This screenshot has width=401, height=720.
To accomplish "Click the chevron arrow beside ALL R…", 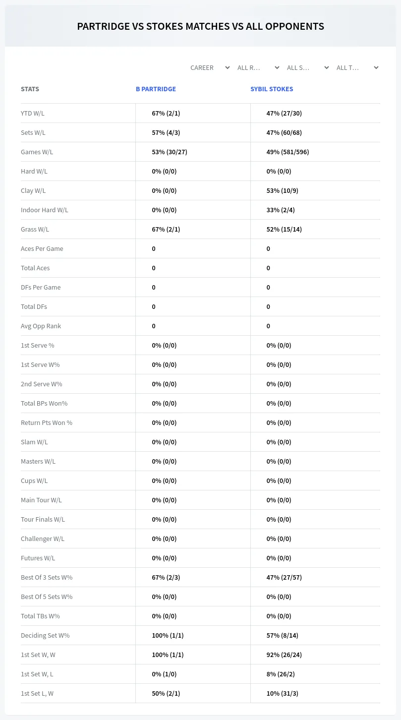I will [277, 67].
